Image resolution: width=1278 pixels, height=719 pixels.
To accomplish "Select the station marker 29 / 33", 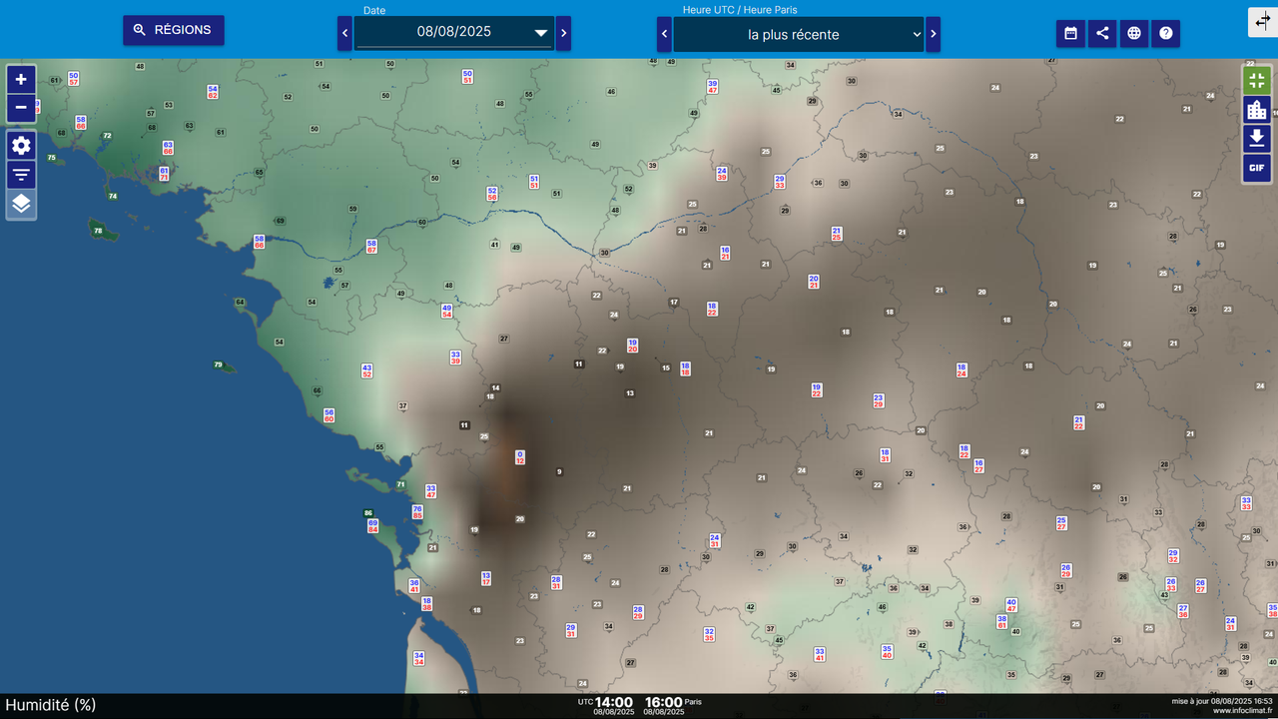I will click(x=780, y=182).
